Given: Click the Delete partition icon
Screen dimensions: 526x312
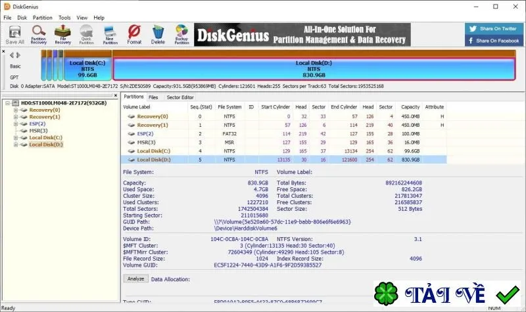Looking at the screenshot, I should point(158,35).
